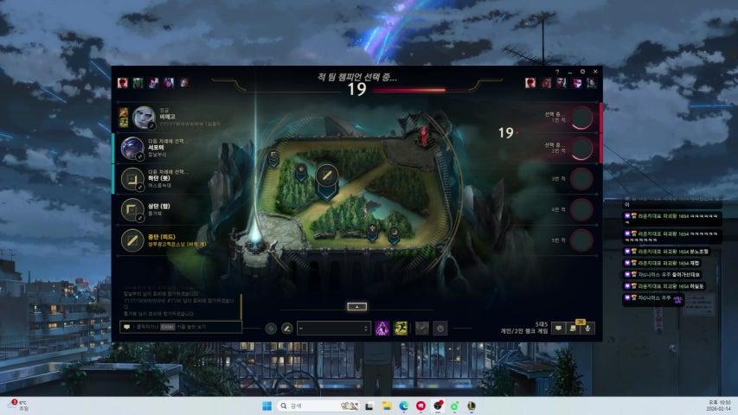This screenshot has width=738, height=415.
Task: Click the chat message input field
Action: click(181, 327)
